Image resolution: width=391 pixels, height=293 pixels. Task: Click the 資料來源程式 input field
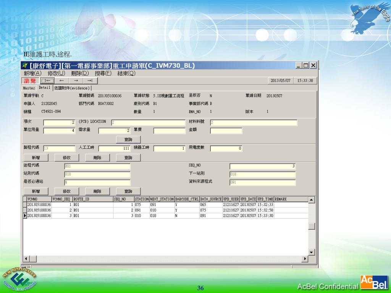pyautogui.click(x=262, y=182)
